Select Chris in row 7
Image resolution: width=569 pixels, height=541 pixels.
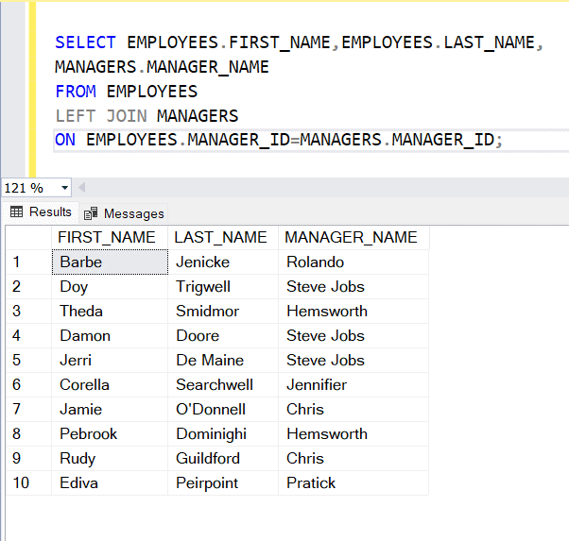coord(353,410)
